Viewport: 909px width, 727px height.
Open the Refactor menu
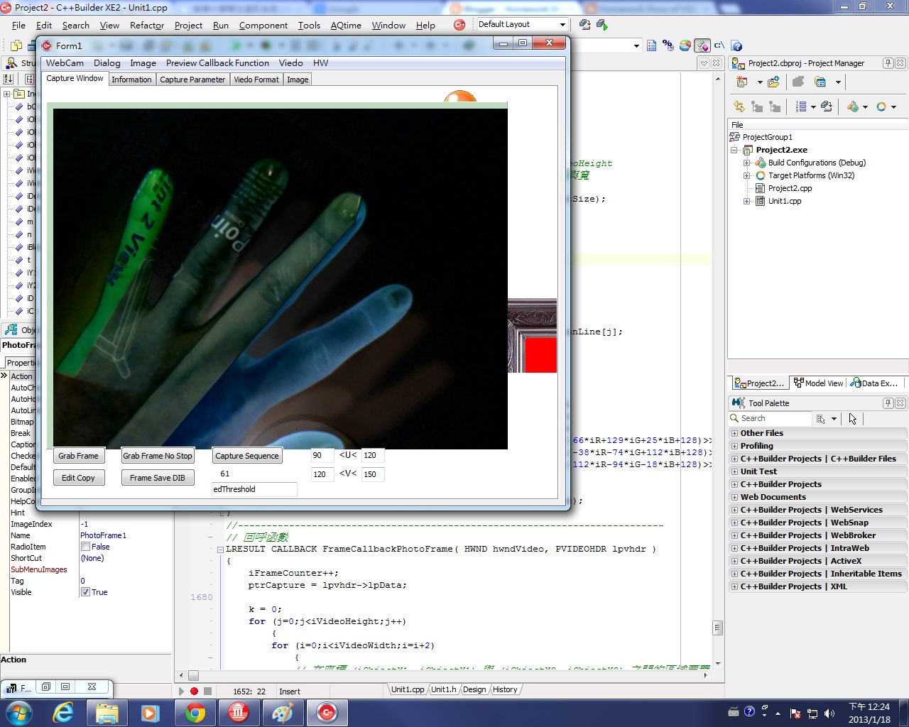point(147,26)
